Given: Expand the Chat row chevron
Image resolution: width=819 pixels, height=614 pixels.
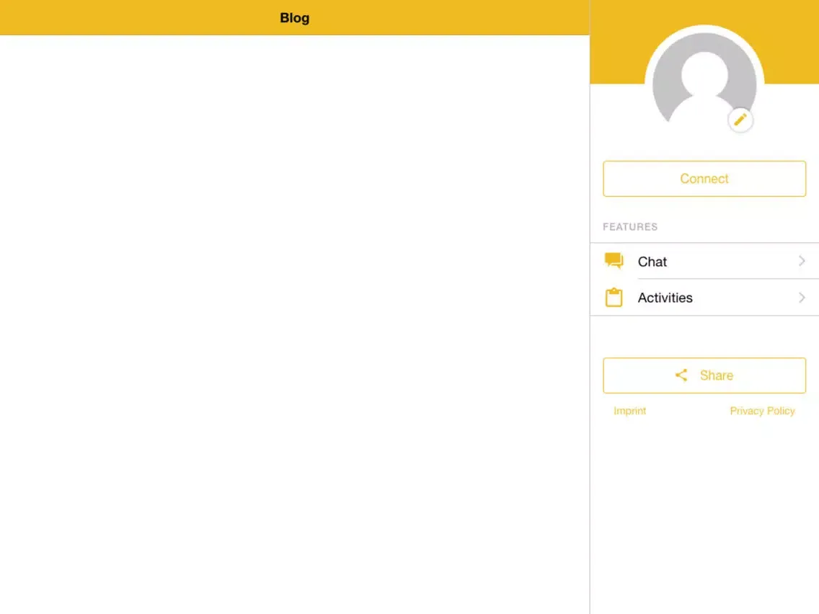Looking at the screenshot, I should (802, 261).
